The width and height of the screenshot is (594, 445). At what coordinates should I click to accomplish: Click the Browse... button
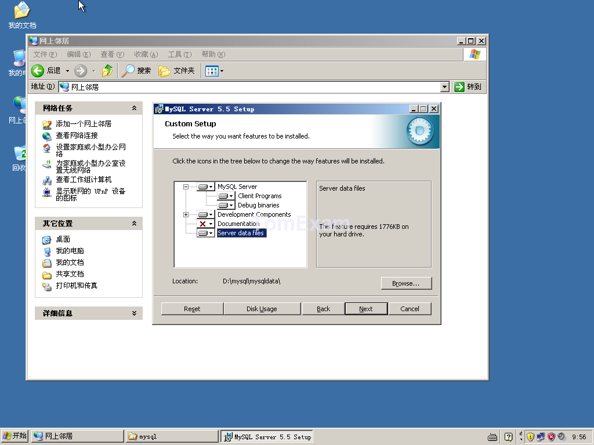406,283
